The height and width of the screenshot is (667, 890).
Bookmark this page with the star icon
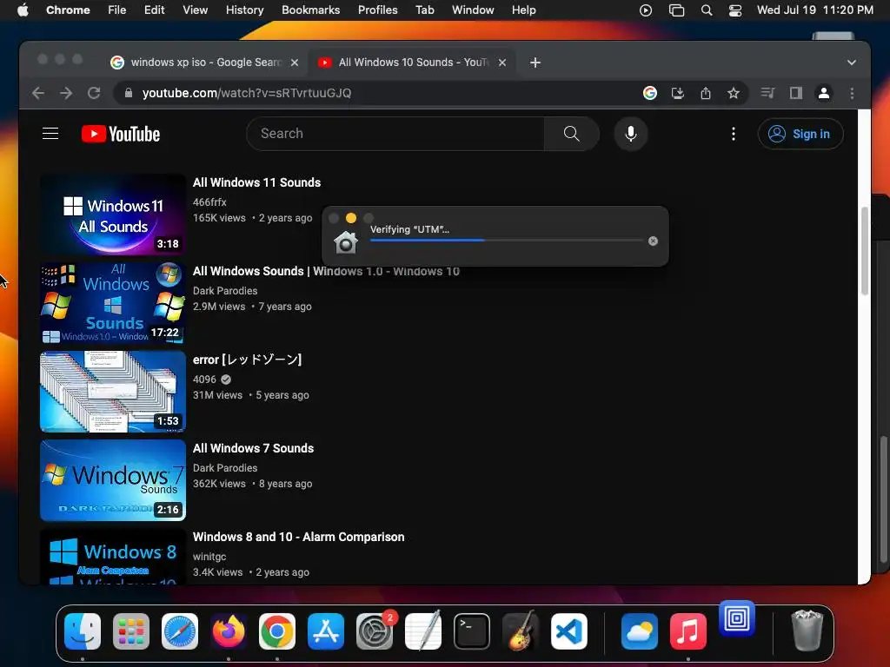[x=734, y=93]
